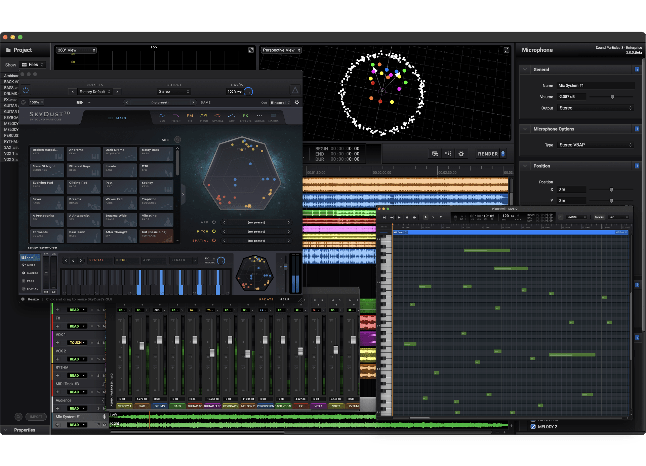Open the FILTER section in SkyDust
Screen dimensions: 646x466
point(176,117)
